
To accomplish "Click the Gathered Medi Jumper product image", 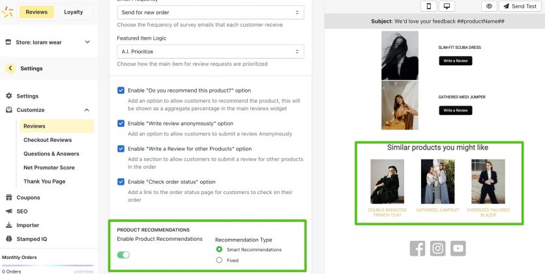I will pyautogui.click(x=400, y=105).
